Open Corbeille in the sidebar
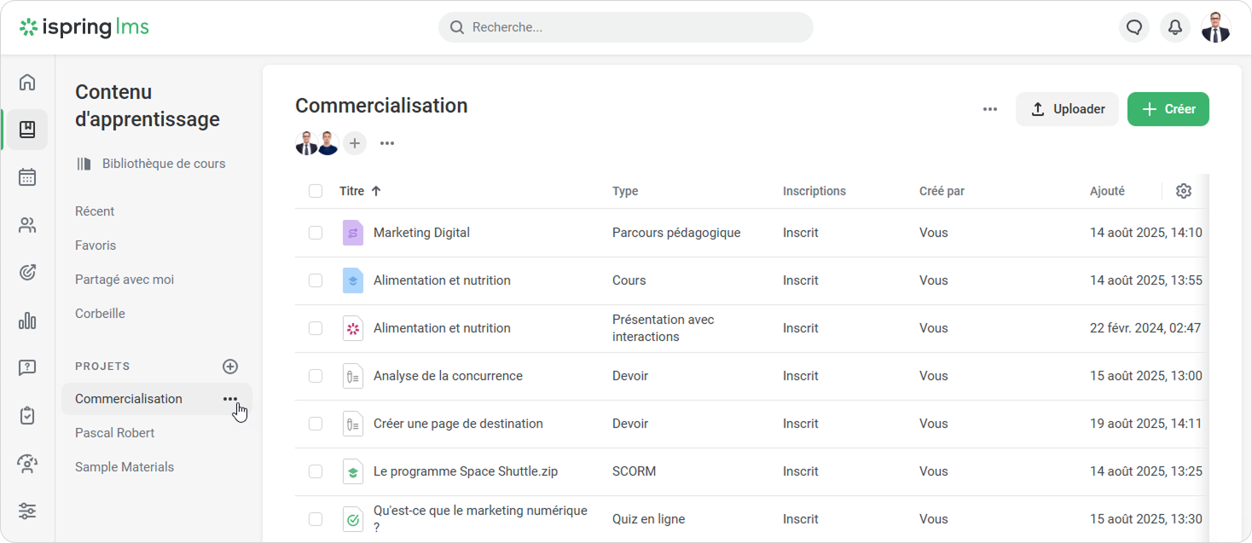 tap(100, 314)
